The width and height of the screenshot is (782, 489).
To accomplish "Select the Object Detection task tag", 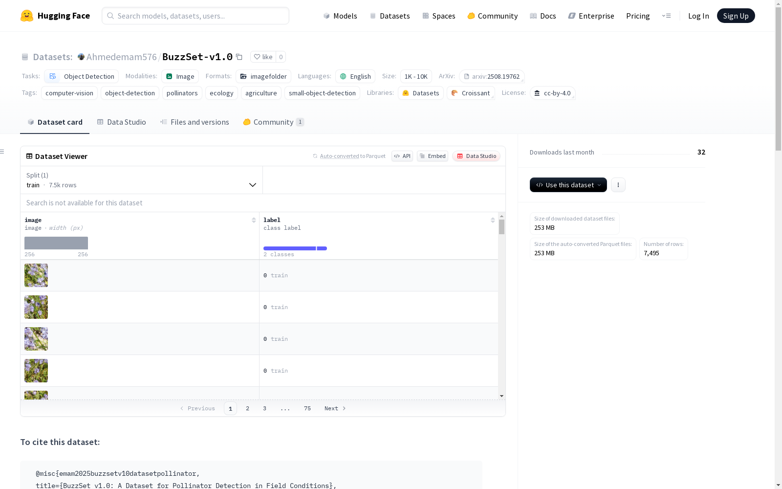I will pyautogui.click(x=81, y=76).
